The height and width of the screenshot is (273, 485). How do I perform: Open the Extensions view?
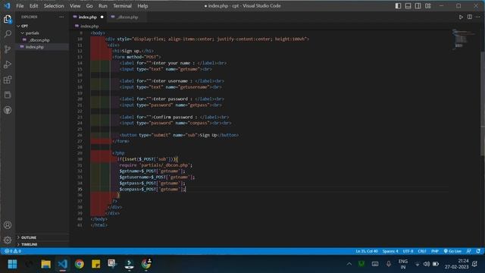tap(8, 80)
